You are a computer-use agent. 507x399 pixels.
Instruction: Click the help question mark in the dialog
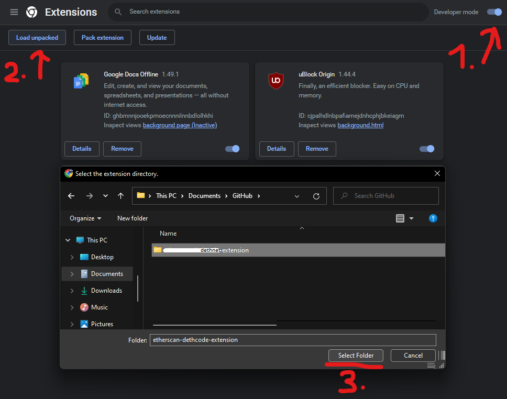[x=433, y=218]
